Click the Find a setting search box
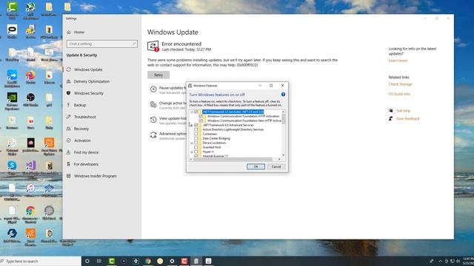This screenshot has height=266, width=474. click(x=102, y=44)
